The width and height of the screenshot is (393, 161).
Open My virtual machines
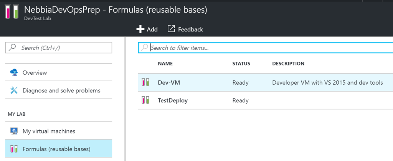[59, 131]
